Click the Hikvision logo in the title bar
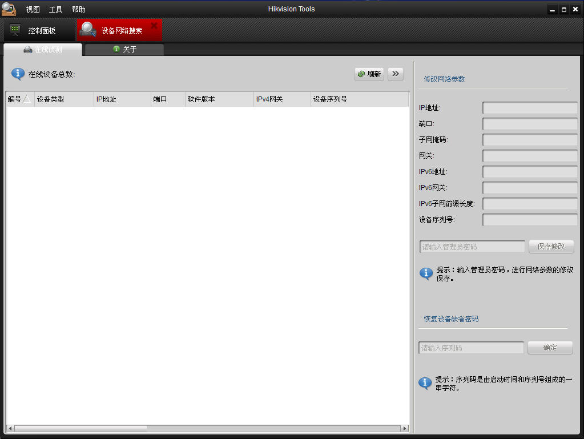This screenshot has width=584, height=439. point(9,9)
